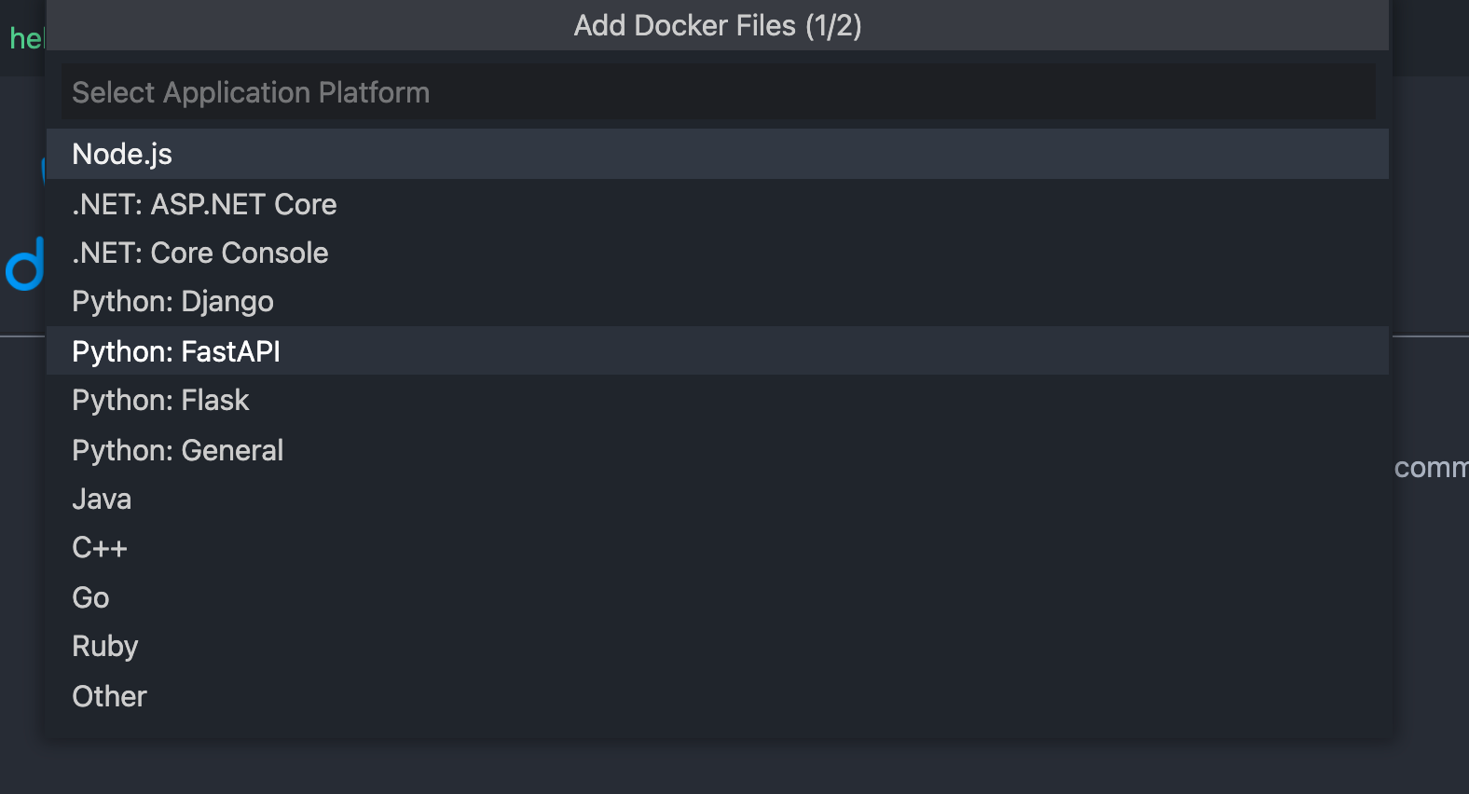Select the C++ platform entry
This screenshot has width=1469, height=794.
[x=99, y=548]
